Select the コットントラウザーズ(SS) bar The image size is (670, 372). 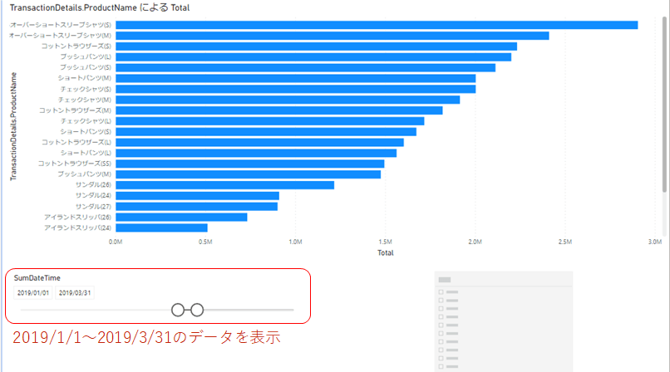250,164
